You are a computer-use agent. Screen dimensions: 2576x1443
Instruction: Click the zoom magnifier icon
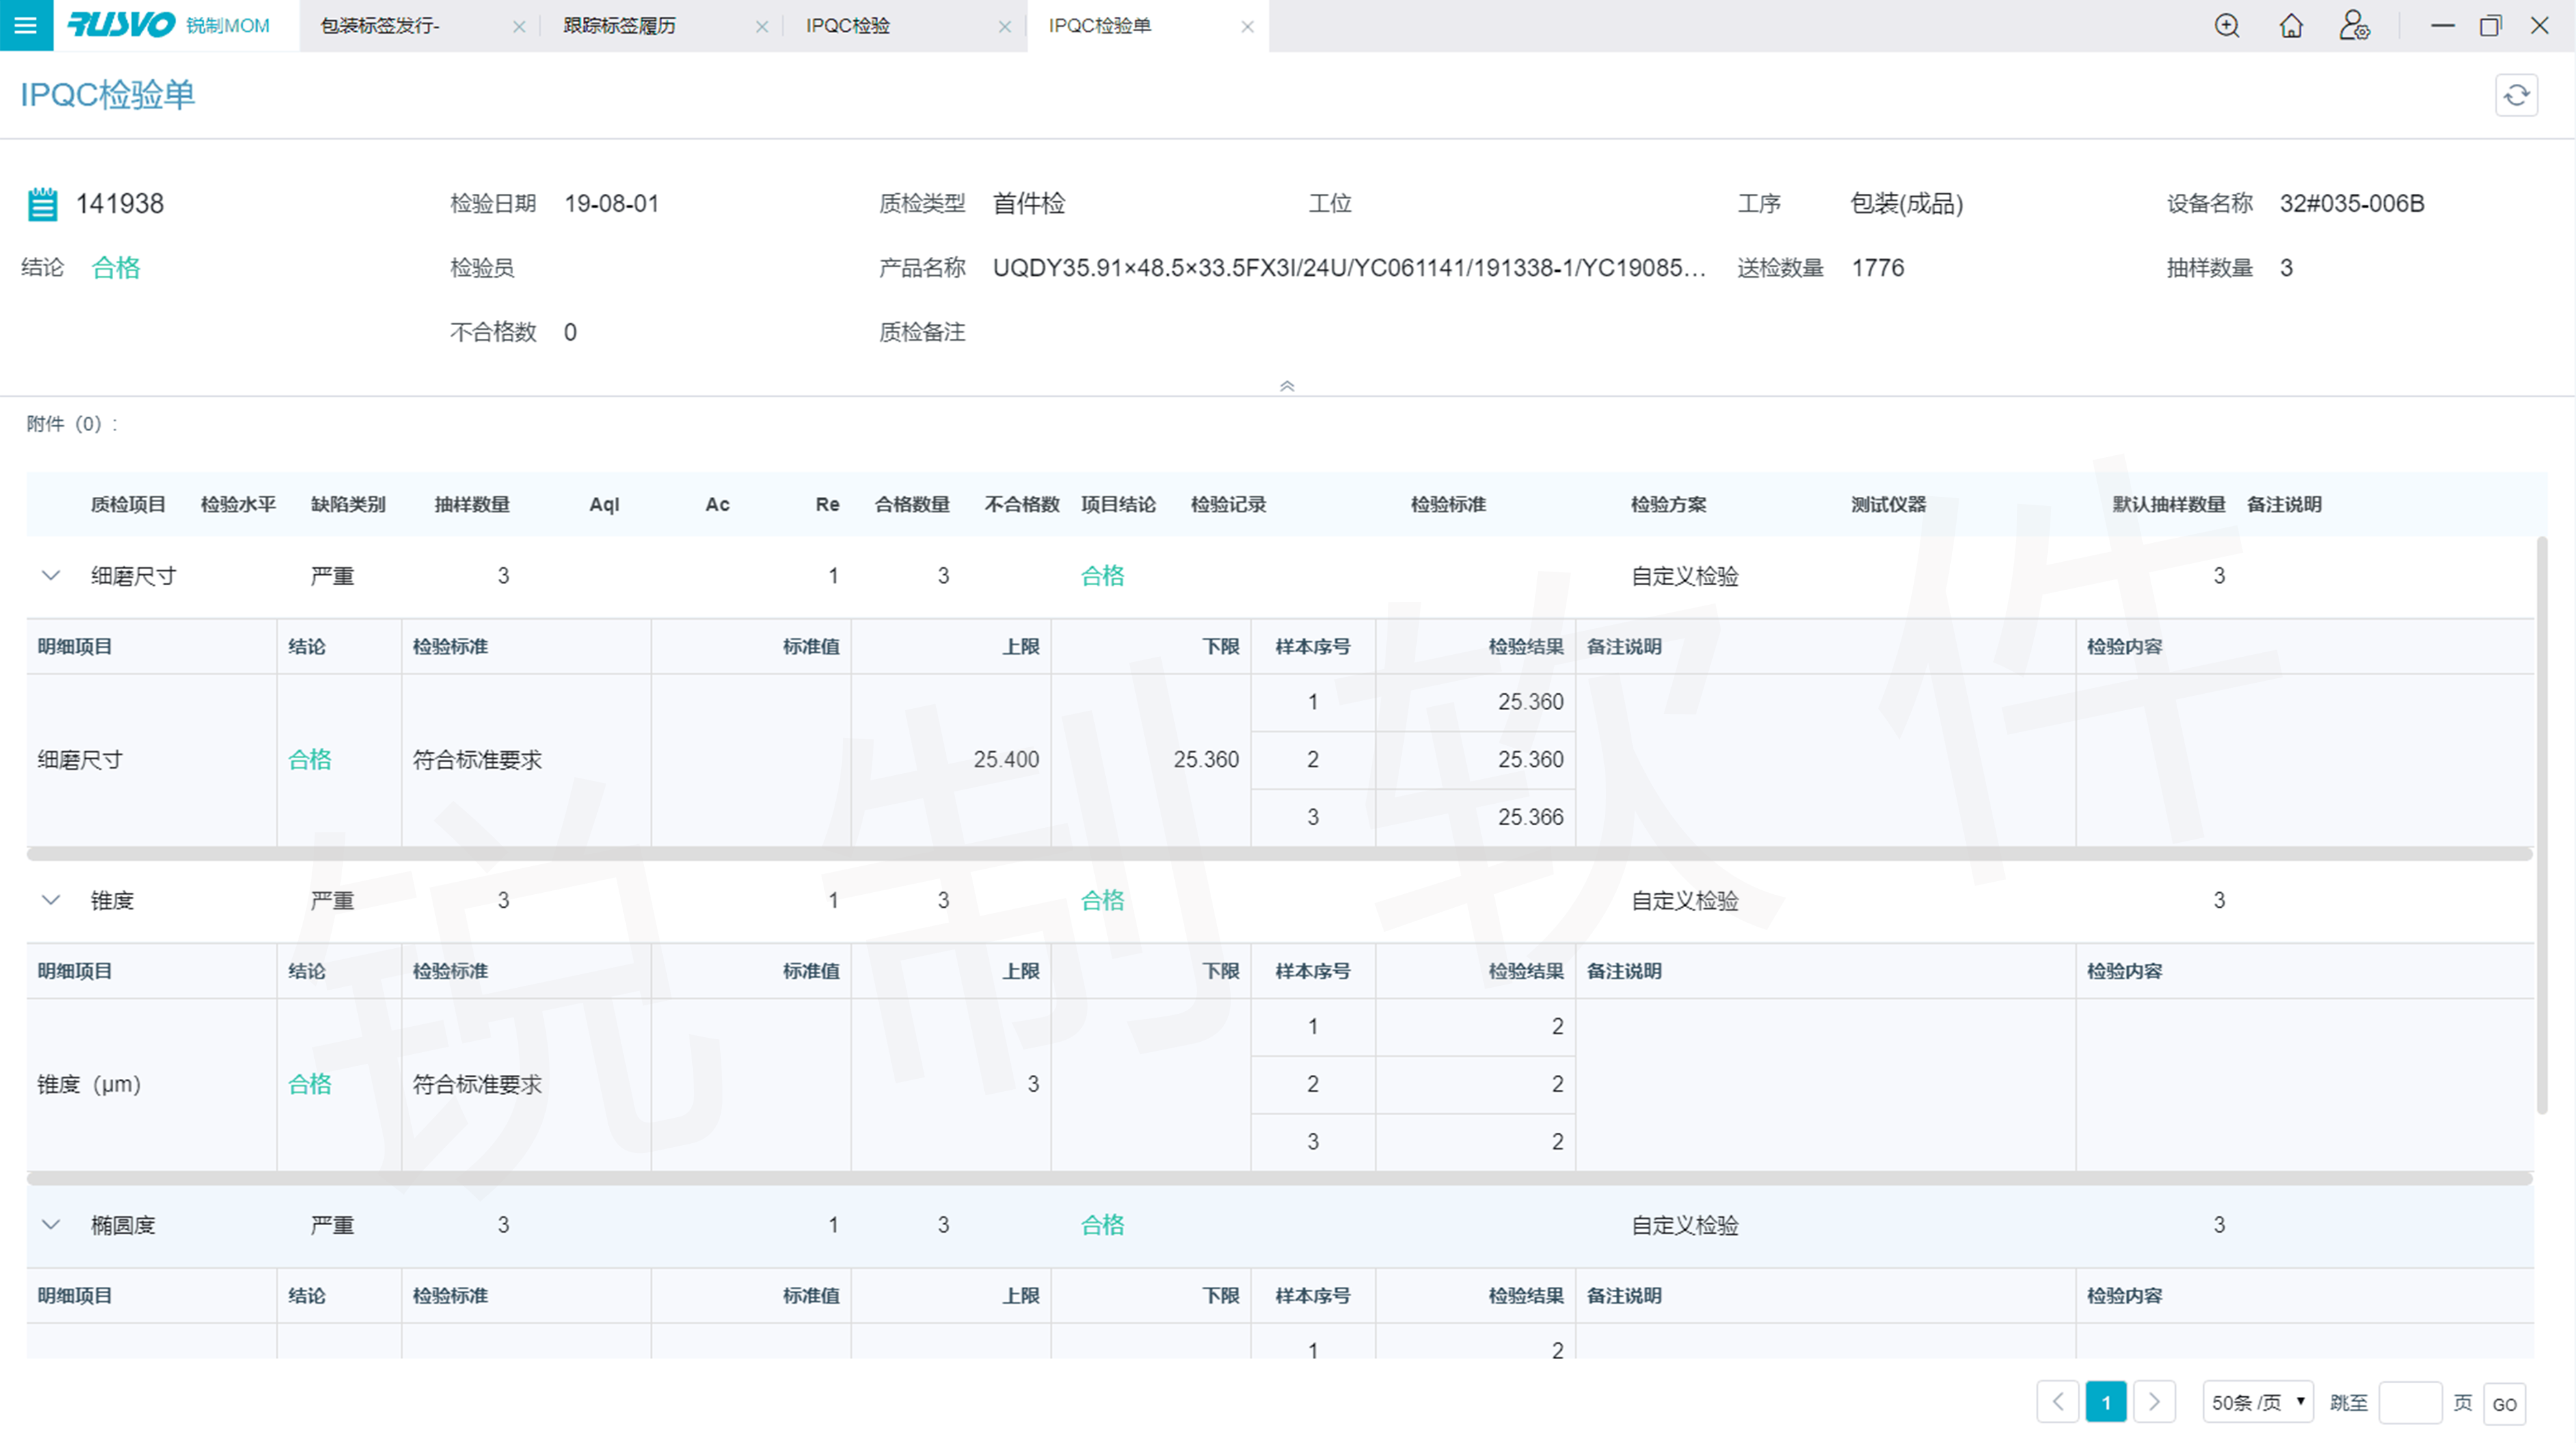coord(2226,26)
